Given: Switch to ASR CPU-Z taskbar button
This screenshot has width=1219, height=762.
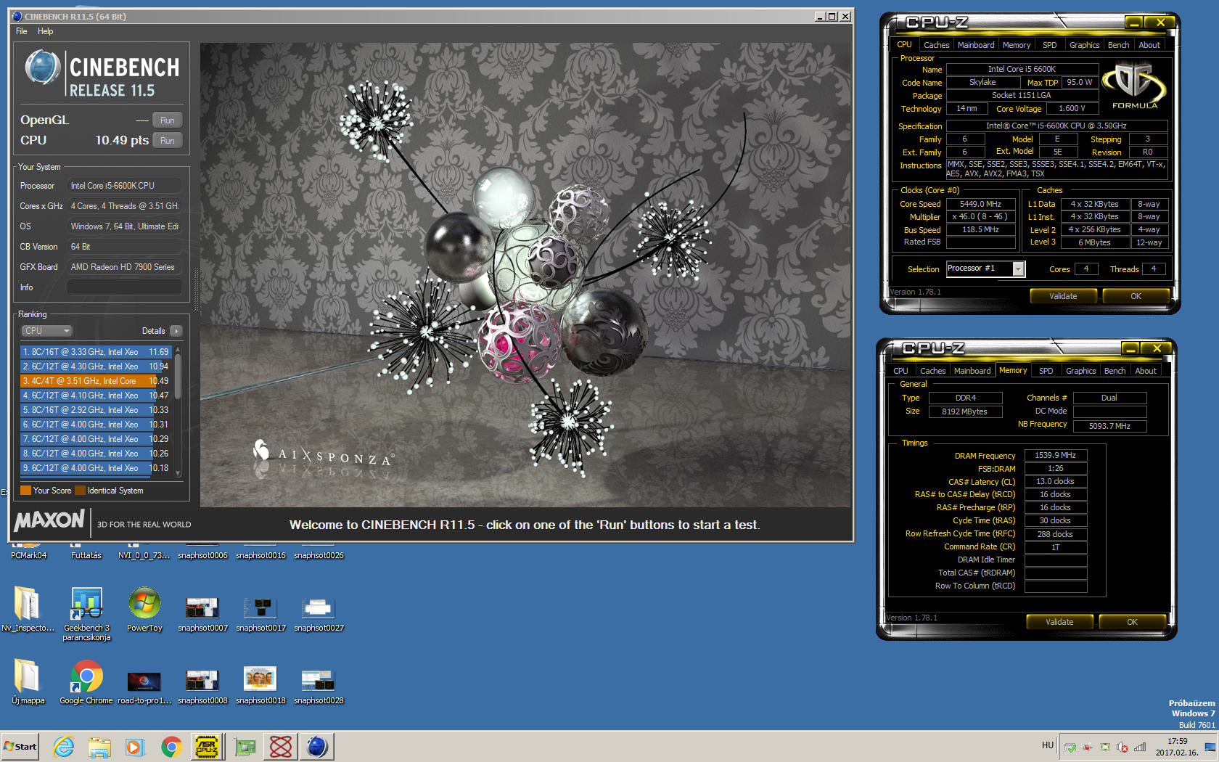Looking at the screenshot, I should [x=208, y=747].
